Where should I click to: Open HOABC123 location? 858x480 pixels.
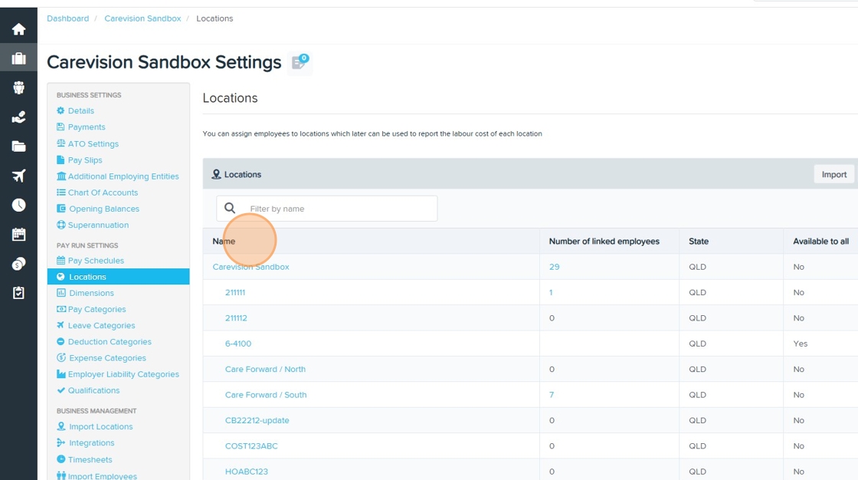[x=246, y=472]
